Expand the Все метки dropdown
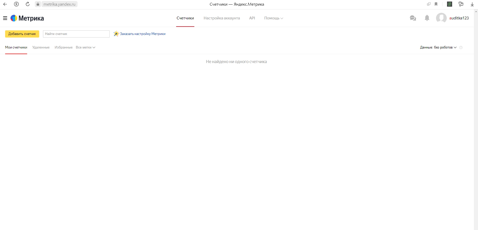478x230 pixels. [x=86, y=47]
